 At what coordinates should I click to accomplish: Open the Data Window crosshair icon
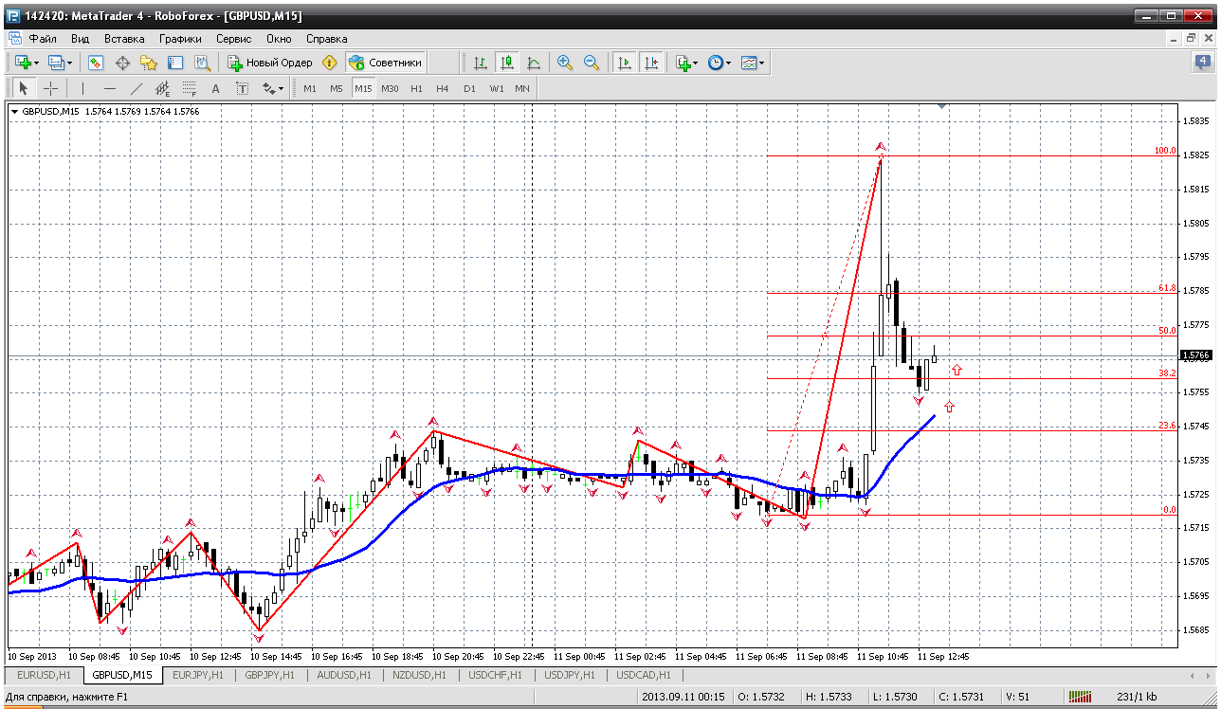coord(122,63)
